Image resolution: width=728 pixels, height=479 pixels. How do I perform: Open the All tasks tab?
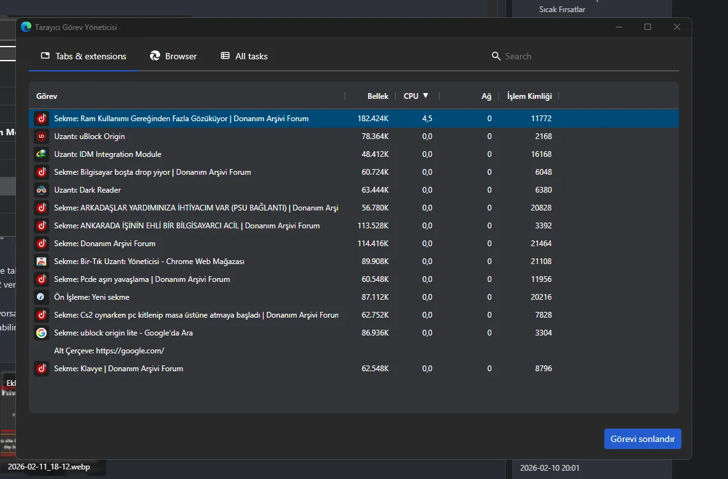click(x=244, y=56)
